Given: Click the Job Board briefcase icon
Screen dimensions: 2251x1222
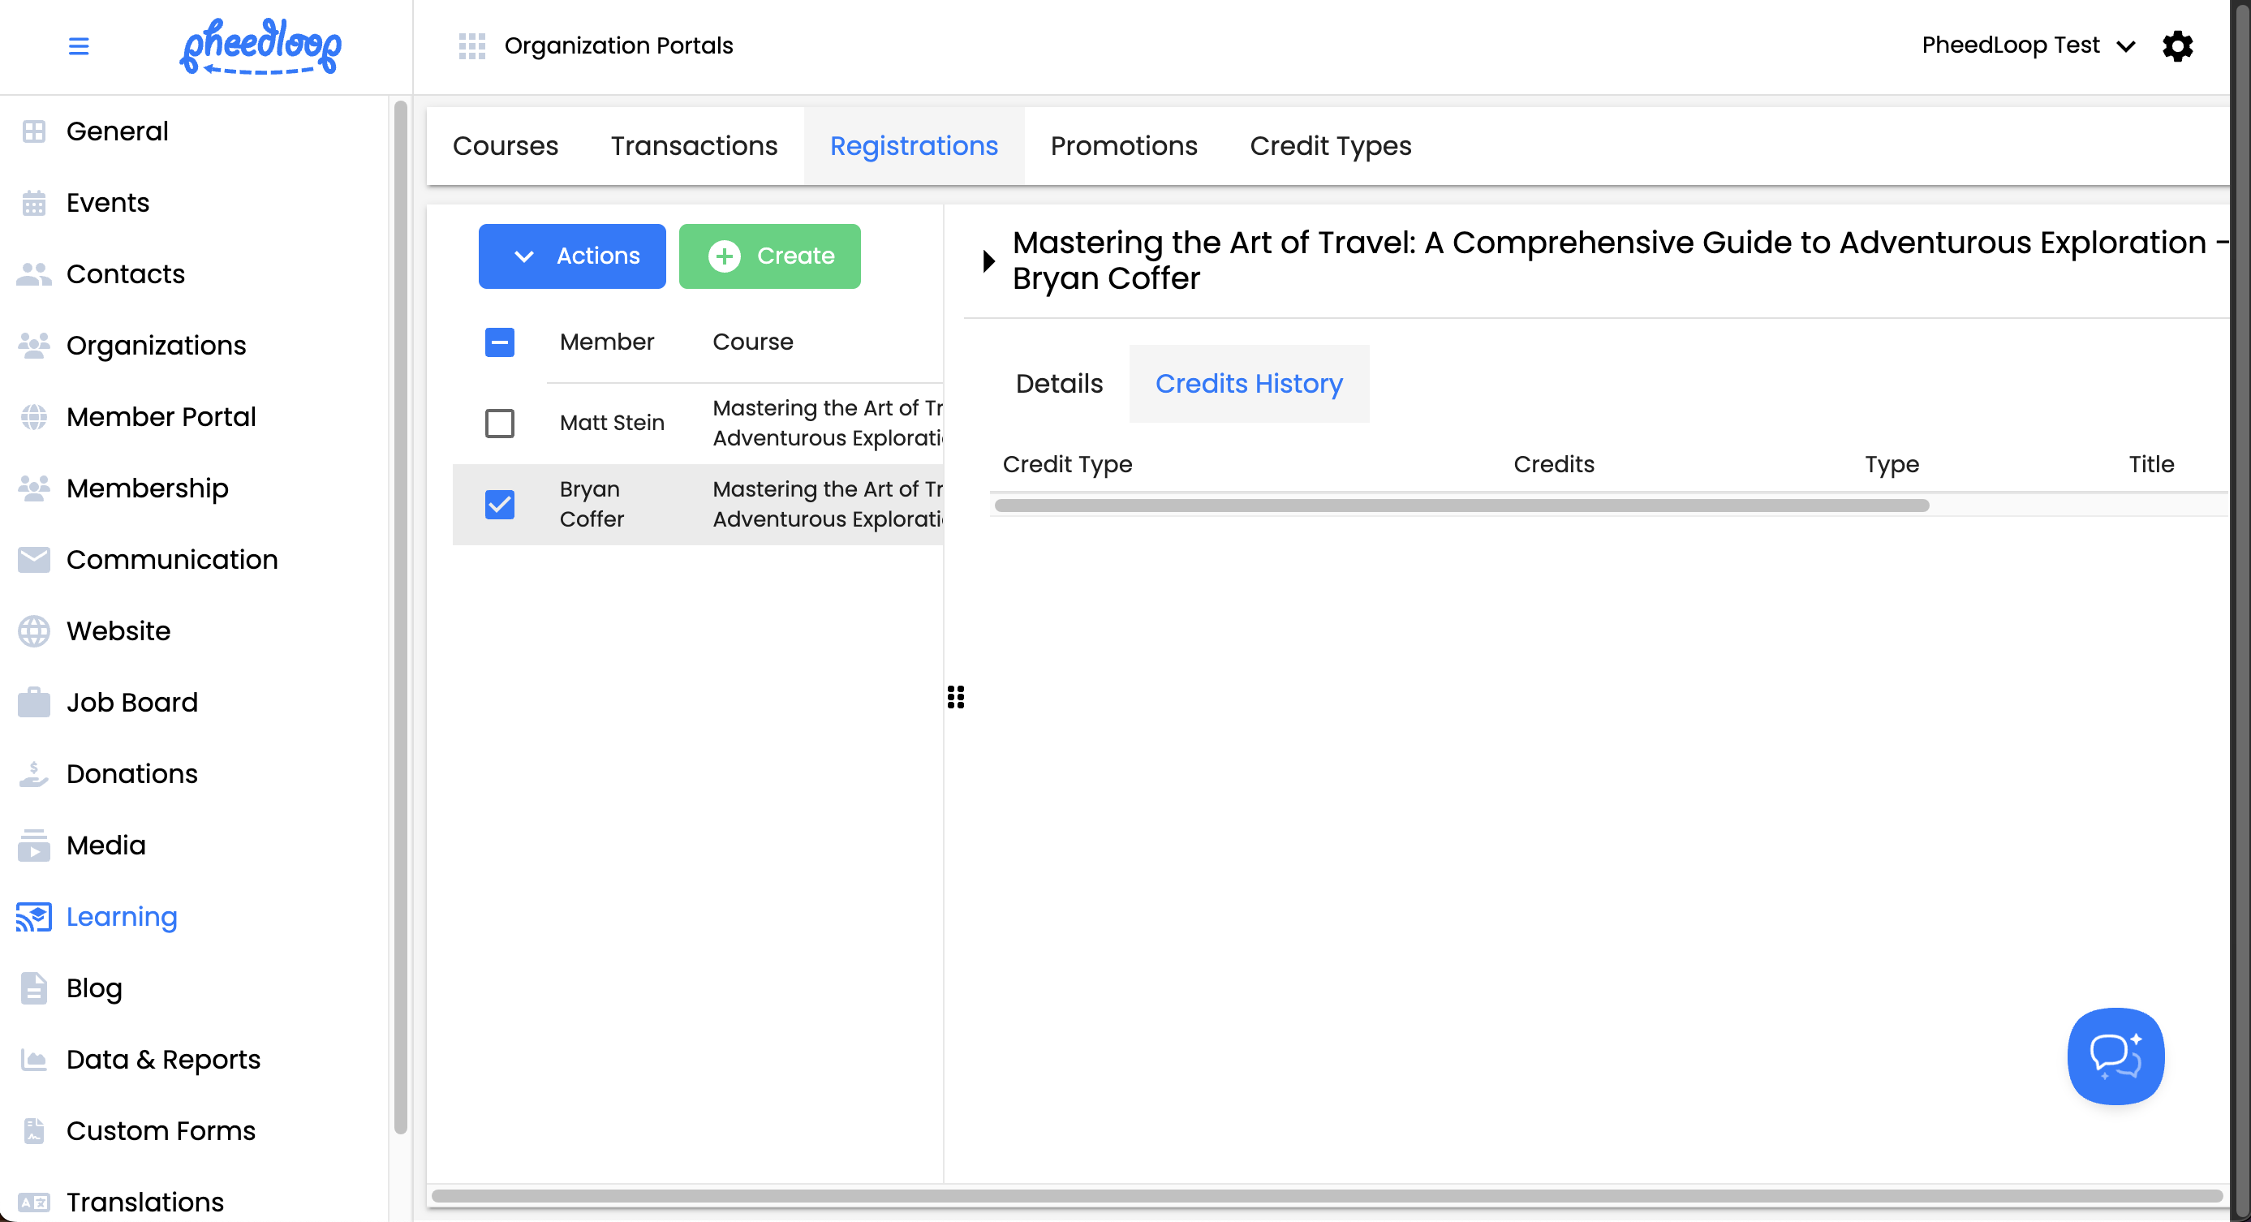Looking at the screenshot, I should (x=34, y=702).
